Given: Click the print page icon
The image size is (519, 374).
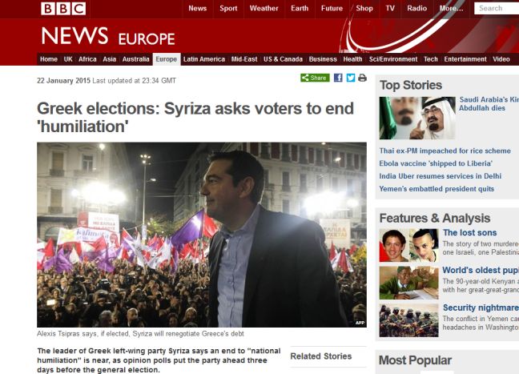Looking at the screenshot, I should pos(363,78).
